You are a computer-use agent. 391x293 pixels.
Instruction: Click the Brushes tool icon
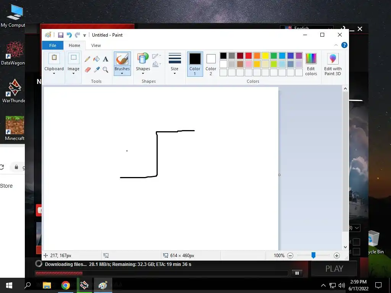click(x=122, y=59)
